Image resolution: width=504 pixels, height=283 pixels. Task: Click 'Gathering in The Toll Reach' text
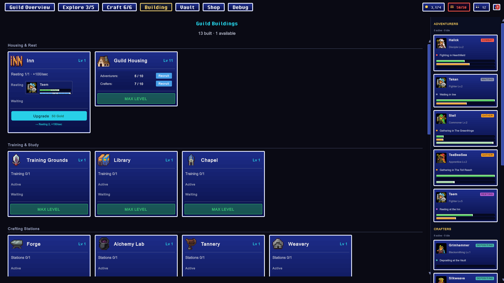456,170
